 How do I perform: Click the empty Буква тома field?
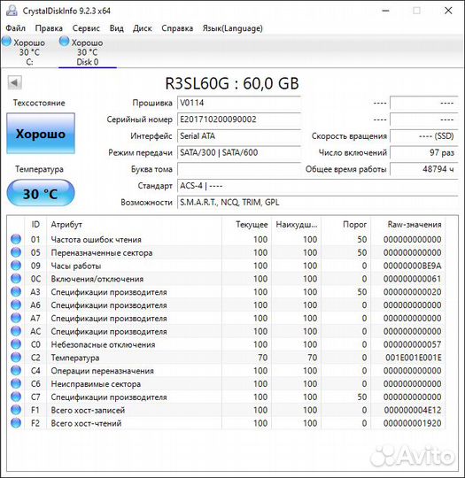pos(239,169)
